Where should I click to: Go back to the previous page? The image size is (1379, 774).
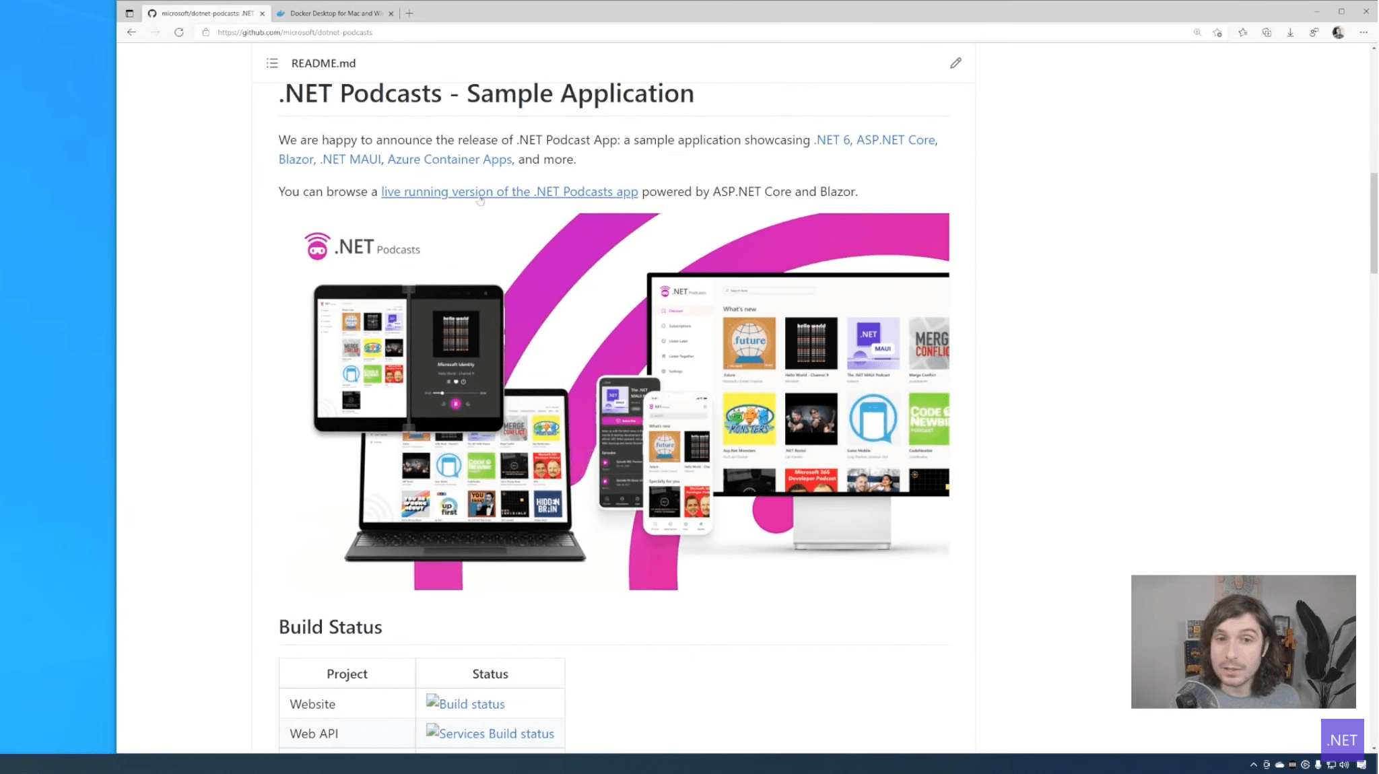[131, 32]
